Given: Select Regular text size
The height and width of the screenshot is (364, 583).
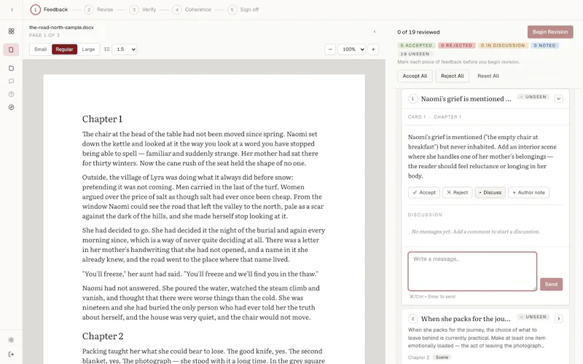Looking at the screenshot, I should [x=64, y=49].
